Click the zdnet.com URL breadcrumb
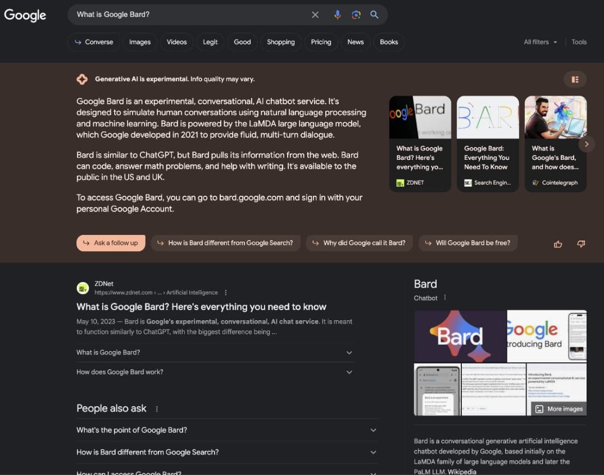The height and width of the screenshot is (475, 604). coord(156,293)
